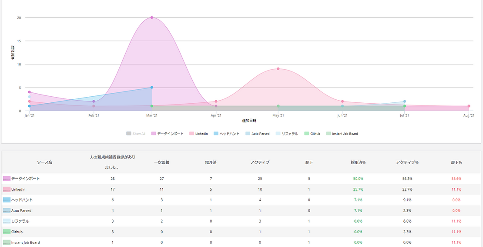The image size is (483, 247).
Task: Click the blue ヘッドハント point at Mar '21
Action: pyautogui.click(x=151, y=88)
